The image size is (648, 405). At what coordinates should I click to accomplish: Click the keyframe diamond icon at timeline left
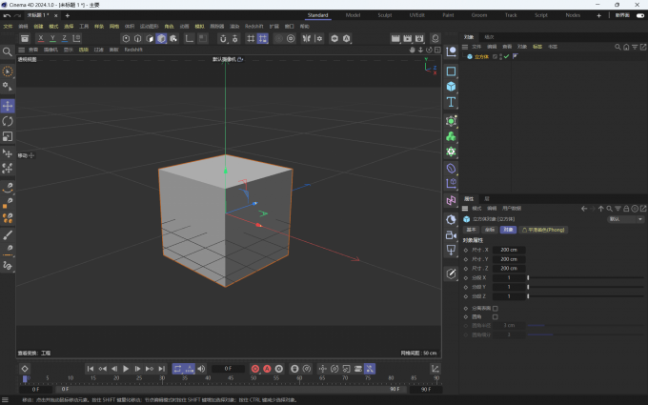point(25,369)
